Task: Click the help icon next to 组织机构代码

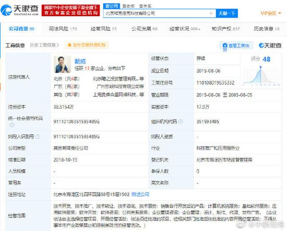Action: point(181,121)
